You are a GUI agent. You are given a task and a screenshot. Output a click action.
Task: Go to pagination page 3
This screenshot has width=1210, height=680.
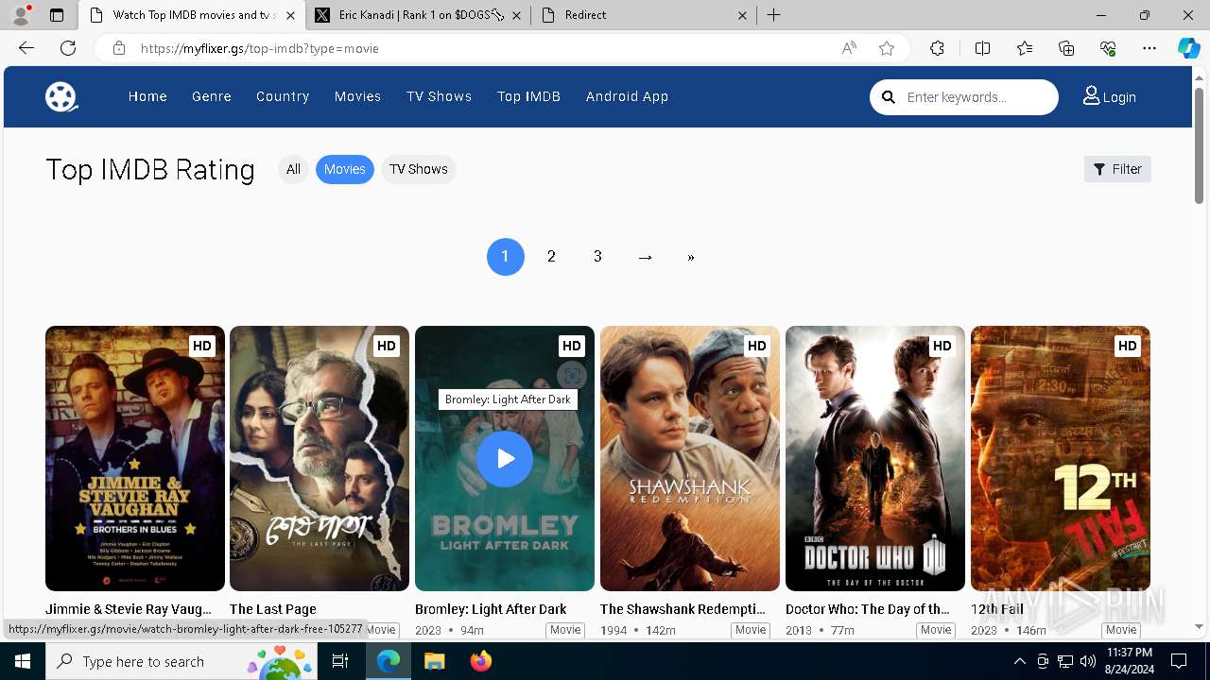click(597, 257)
